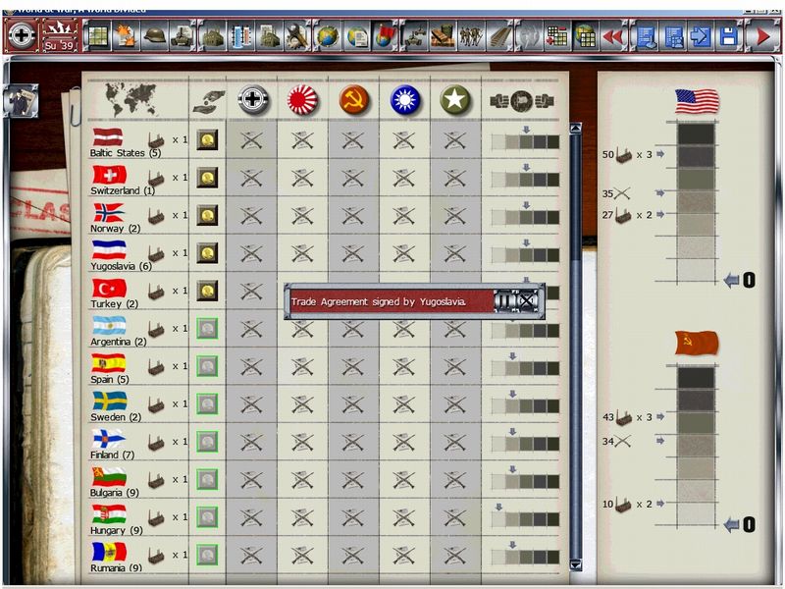Click the scroll up arrow of country list
785x589 pixels.
(576, 129)
